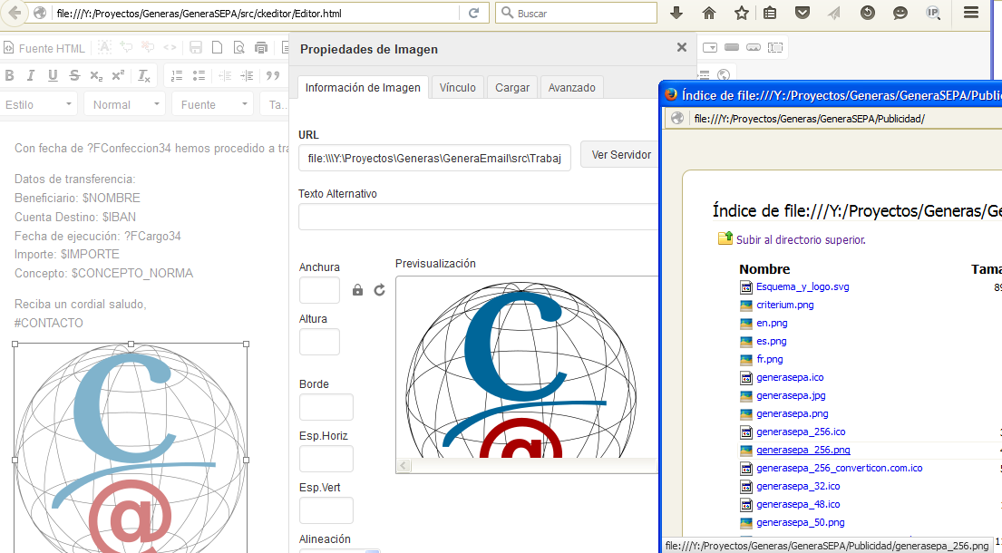Image resolution: width=1002 pixels, height=553 pixels.
Task: Apply Superscript formatting
Action: [118, 75]
